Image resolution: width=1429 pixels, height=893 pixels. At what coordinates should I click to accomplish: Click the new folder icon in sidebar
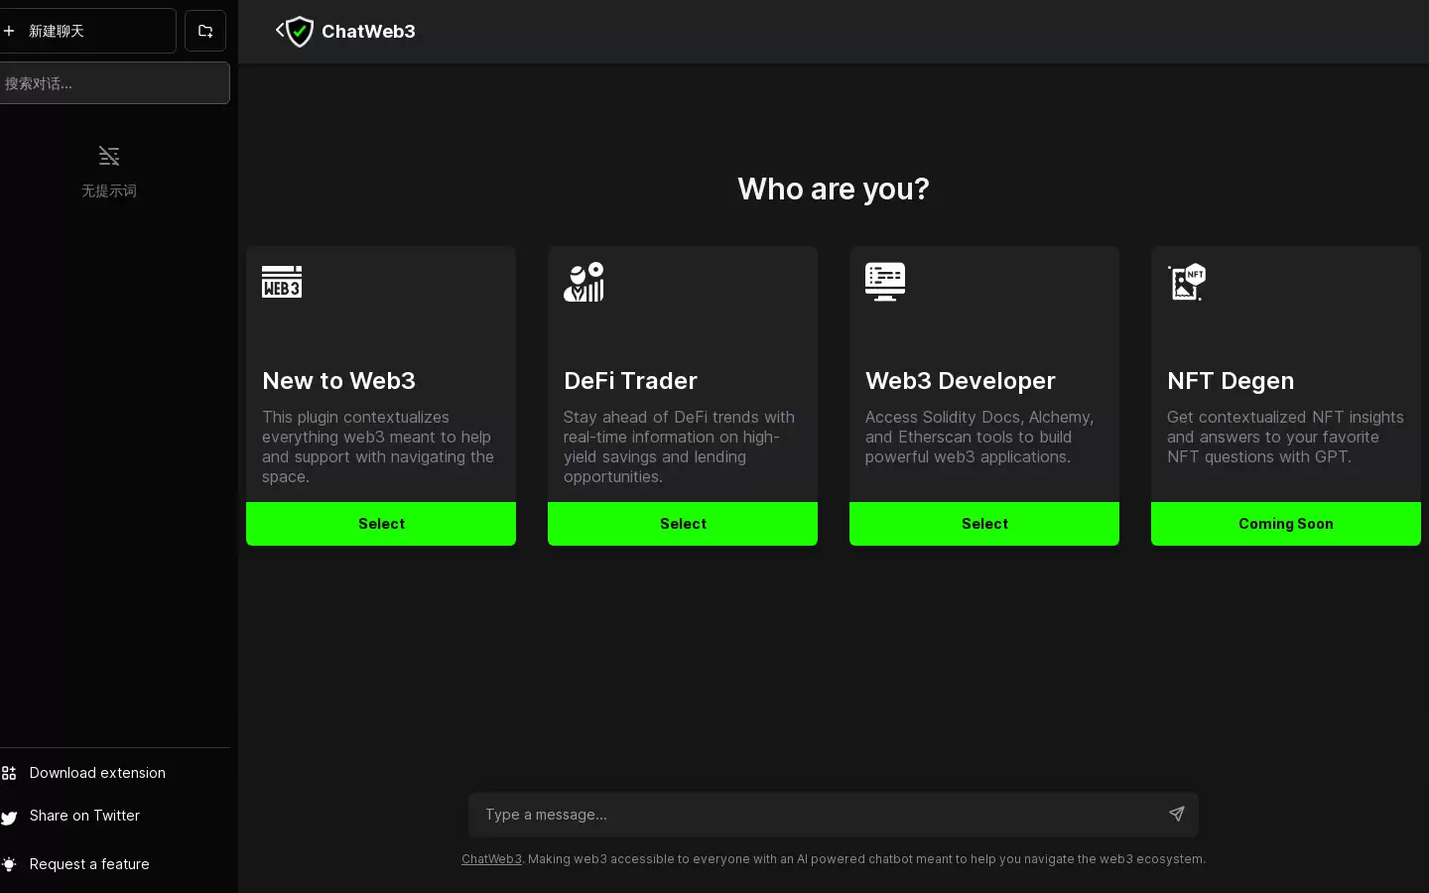pos(205,31)
